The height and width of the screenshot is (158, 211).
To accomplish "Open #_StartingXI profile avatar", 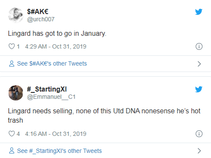I will [16, 93].
